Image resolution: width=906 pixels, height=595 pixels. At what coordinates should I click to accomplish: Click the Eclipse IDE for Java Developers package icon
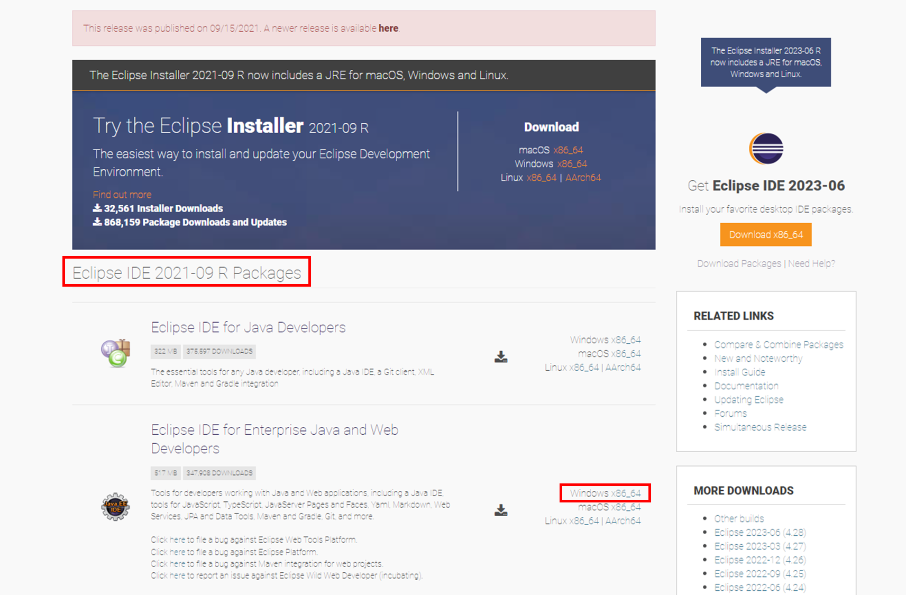(x=116, y=353)
